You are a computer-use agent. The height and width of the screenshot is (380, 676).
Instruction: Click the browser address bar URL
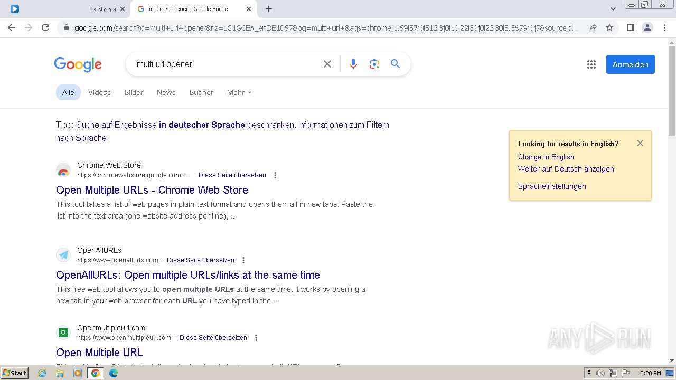(326, 28)
